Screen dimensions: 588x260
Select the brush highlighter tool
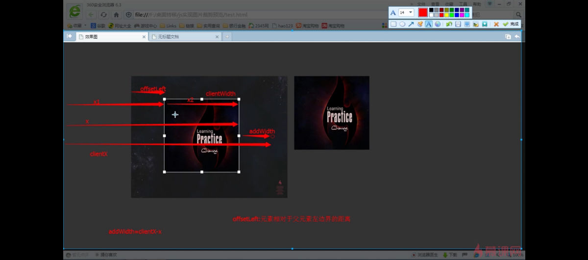[420, 24]
